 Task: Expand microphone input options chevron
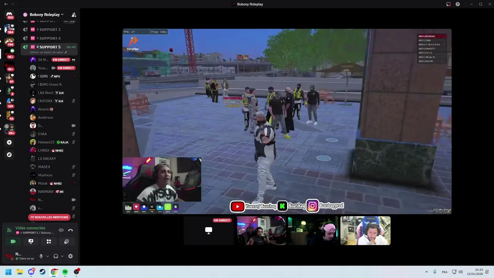47,256
